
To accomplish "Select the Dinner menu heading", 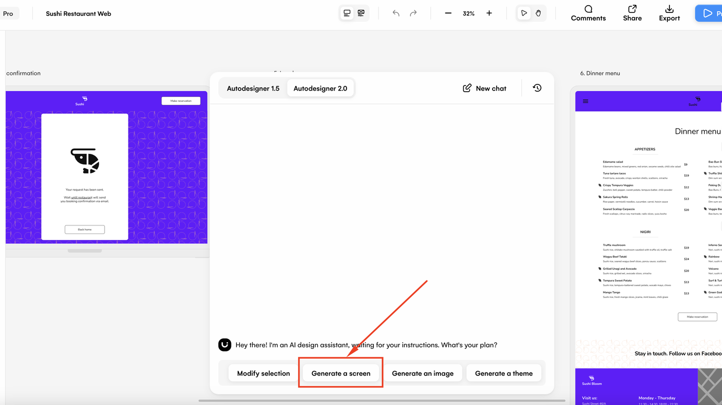I will (x=698, y=131).
